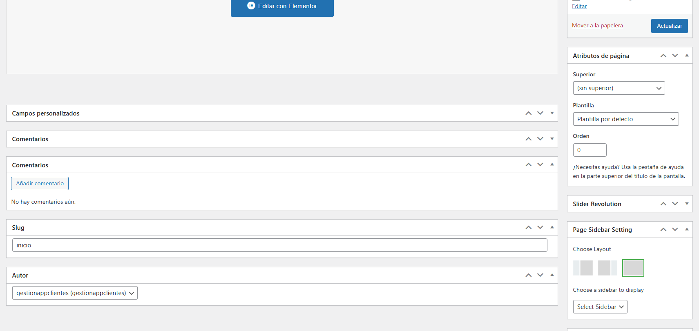Open the Superior parent page dropdown
The width and height of the screenshot is (699, 331).
pos(619,88)
